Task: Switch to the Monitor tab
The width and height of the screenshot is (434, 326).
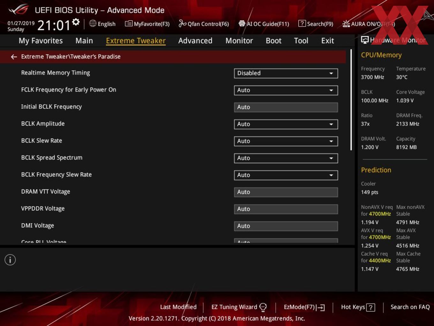Action: 239,41
